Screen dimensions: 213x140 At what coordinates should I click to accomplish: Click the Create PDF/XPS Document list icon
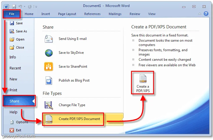coord(49,119)
